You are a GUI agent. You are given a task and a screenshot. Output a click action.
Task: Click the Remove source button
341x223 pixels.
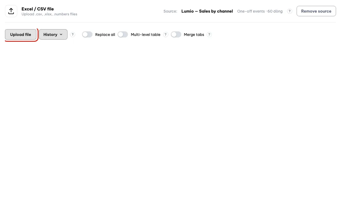tap(316, 11)
